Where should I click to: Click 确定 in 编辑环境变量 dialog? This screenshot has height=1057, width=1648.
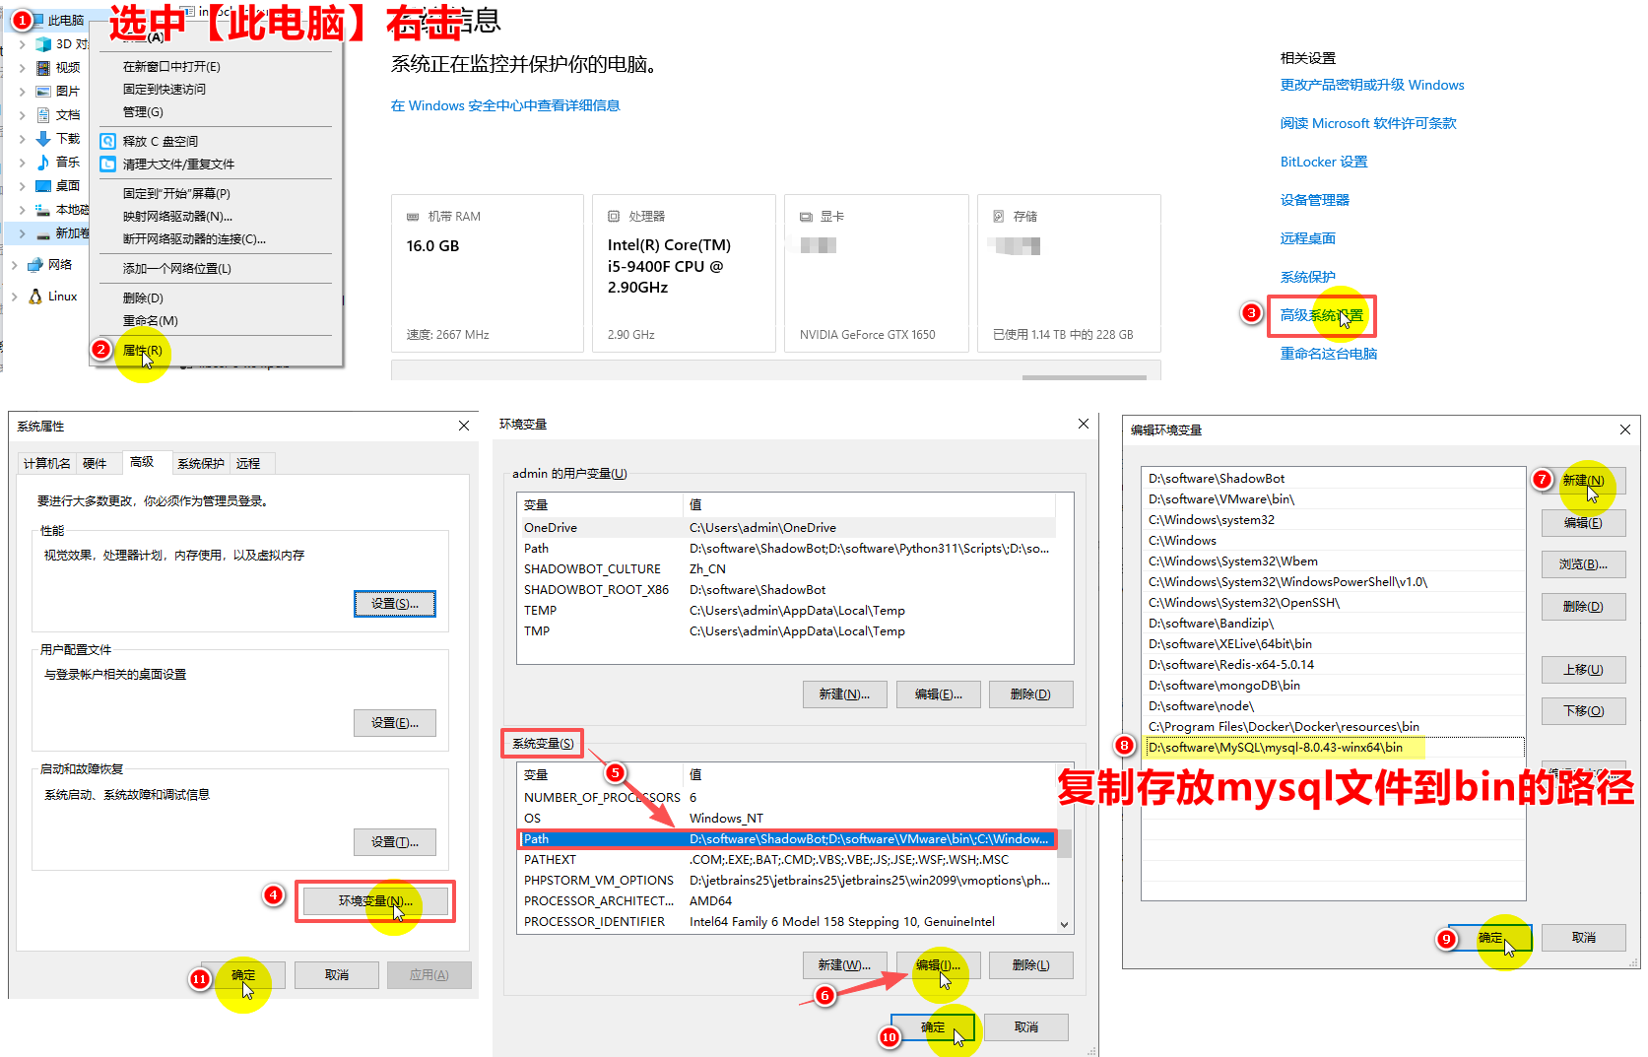pos(1490,938)
